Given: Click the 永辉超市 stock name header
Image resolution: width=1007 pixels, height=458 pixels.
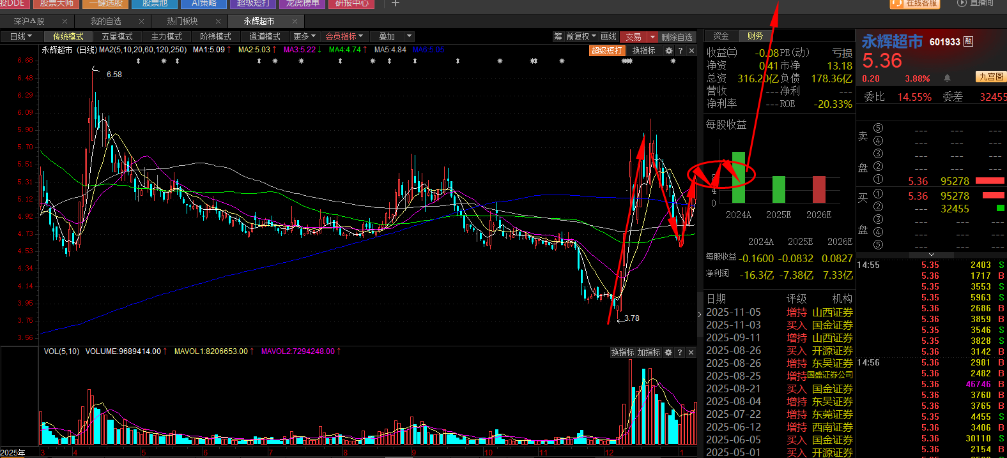Looking at the screenshot, I should 892,41.
